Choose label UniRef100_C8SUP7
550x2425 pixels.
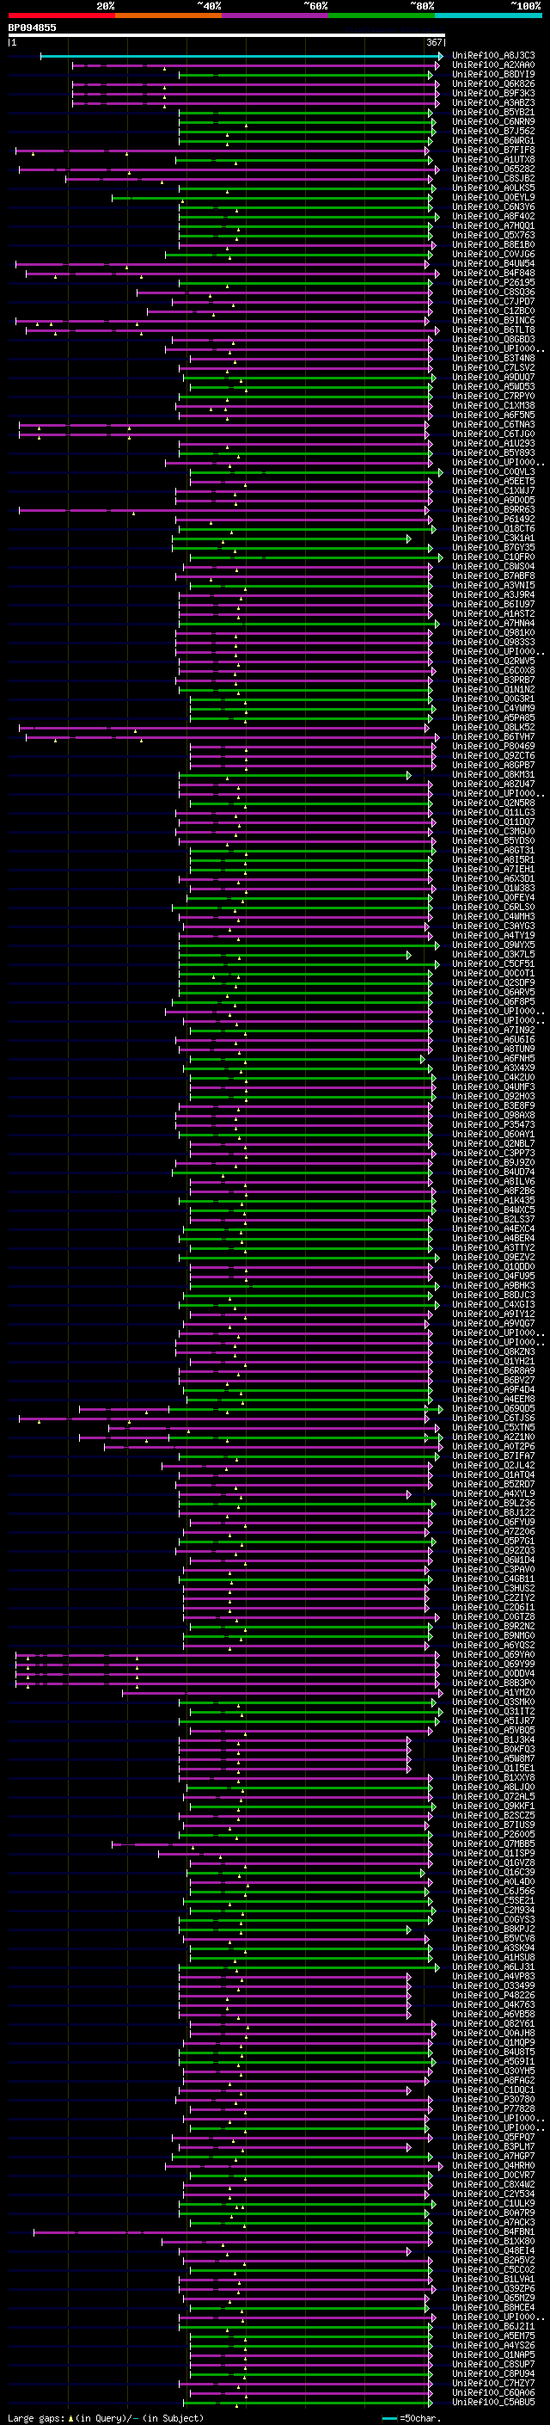point(493,2365)
